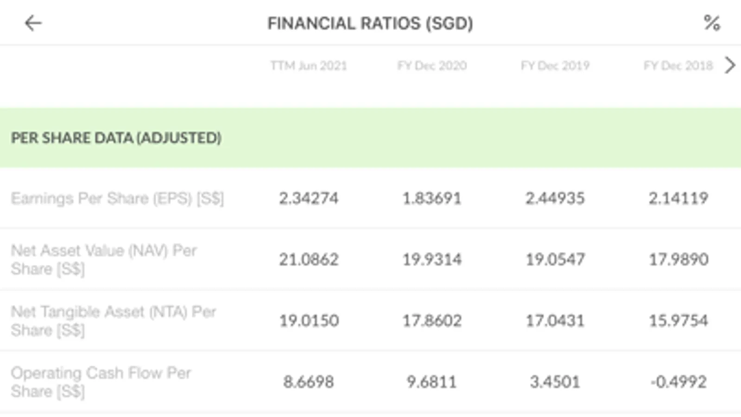Select operating cash flow value 9.6811
741x417 pixels.
coord(431,382)
